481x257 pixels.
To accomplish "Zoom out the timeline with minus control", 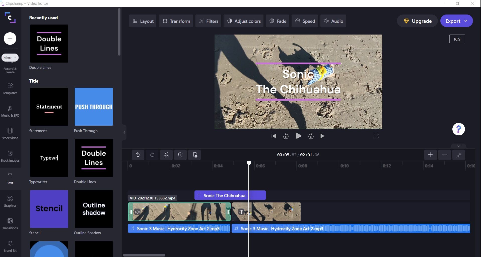I will [444, 155].
